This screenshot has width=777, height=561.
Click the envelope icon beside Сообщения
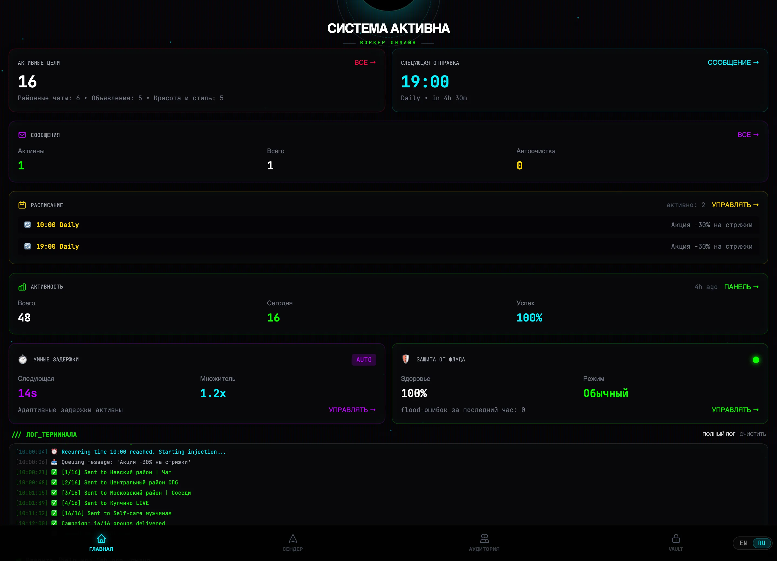click(22, 135)
